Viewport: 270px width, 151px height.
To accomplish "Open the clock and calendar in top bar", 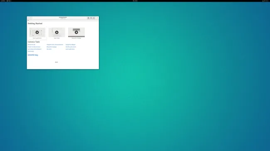I will pos(135,1).
